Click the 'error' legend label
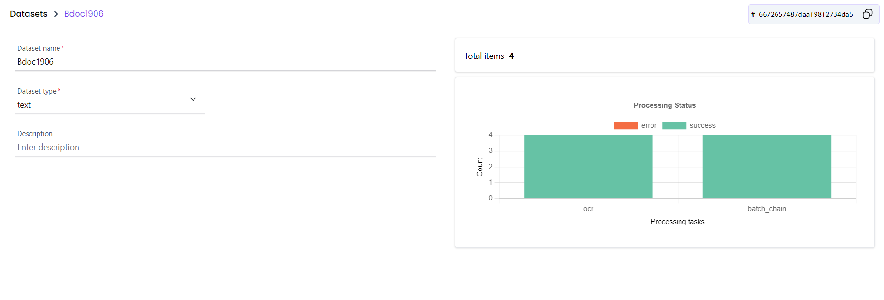 point(649,125)
